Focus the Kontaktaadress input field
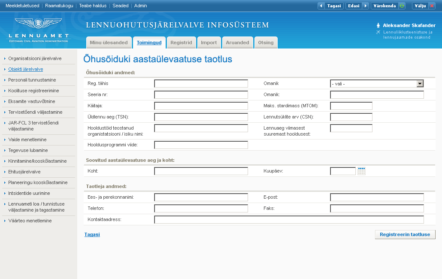 289,219
